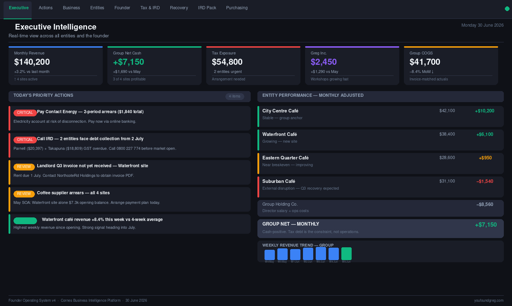
Task: Open the Group Net Cash +$7,150 card
Action: 154,65
